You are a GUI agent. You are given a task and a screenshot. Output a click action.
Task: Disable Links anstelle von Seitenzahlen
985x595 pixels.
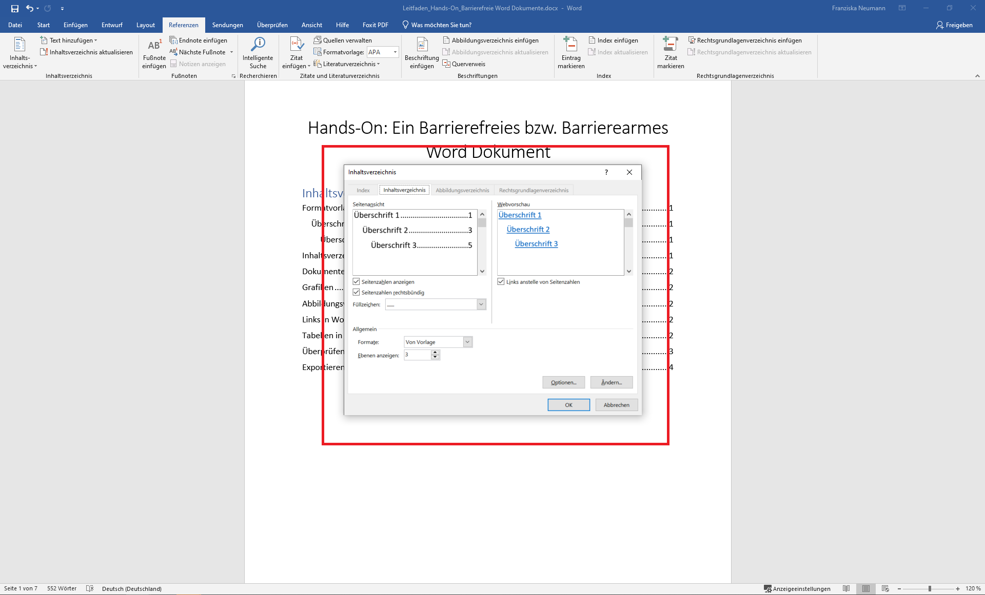click(x=501, y=282)
